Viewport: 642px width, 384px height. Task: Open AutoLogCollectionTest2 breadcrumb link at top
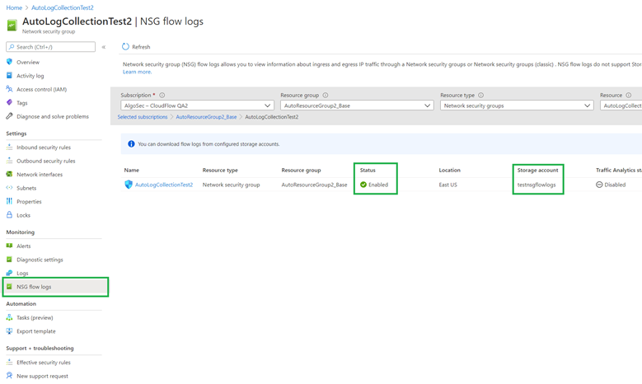click(63, 7)
